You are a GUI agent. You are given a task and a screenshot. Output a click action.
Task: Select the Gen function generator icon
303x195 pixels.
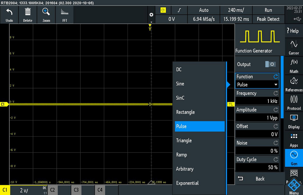click(x=294, y=158)
